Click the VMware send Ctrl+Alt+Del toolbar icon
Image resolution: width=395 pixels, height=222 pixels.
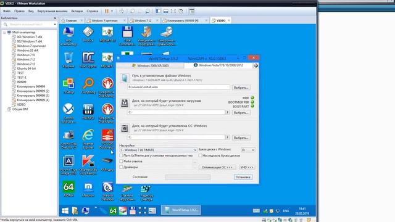[x=122, y=11]
